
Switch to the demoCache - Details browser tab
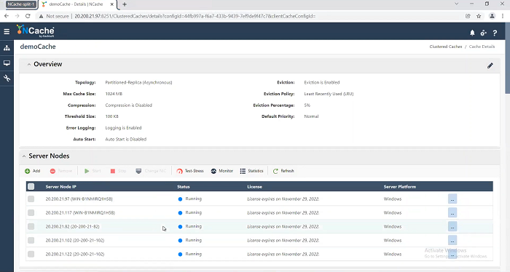pos(76,4)
